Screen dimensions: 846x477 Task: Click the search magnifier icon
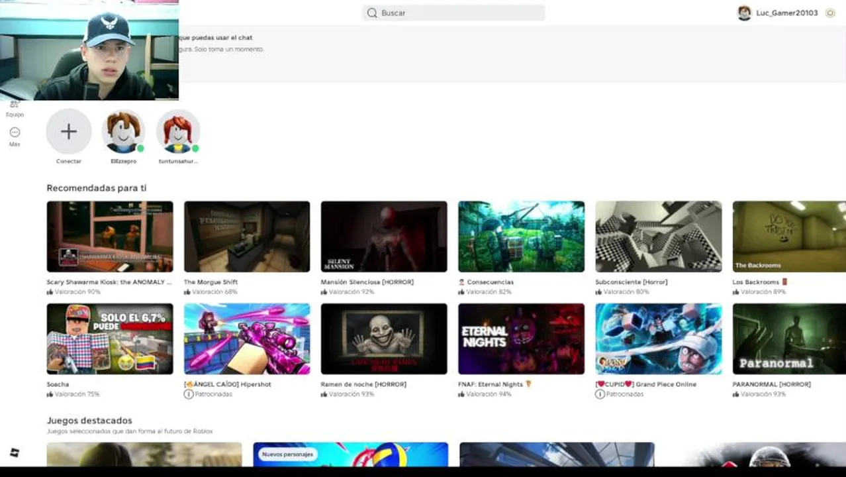point(372,13)
